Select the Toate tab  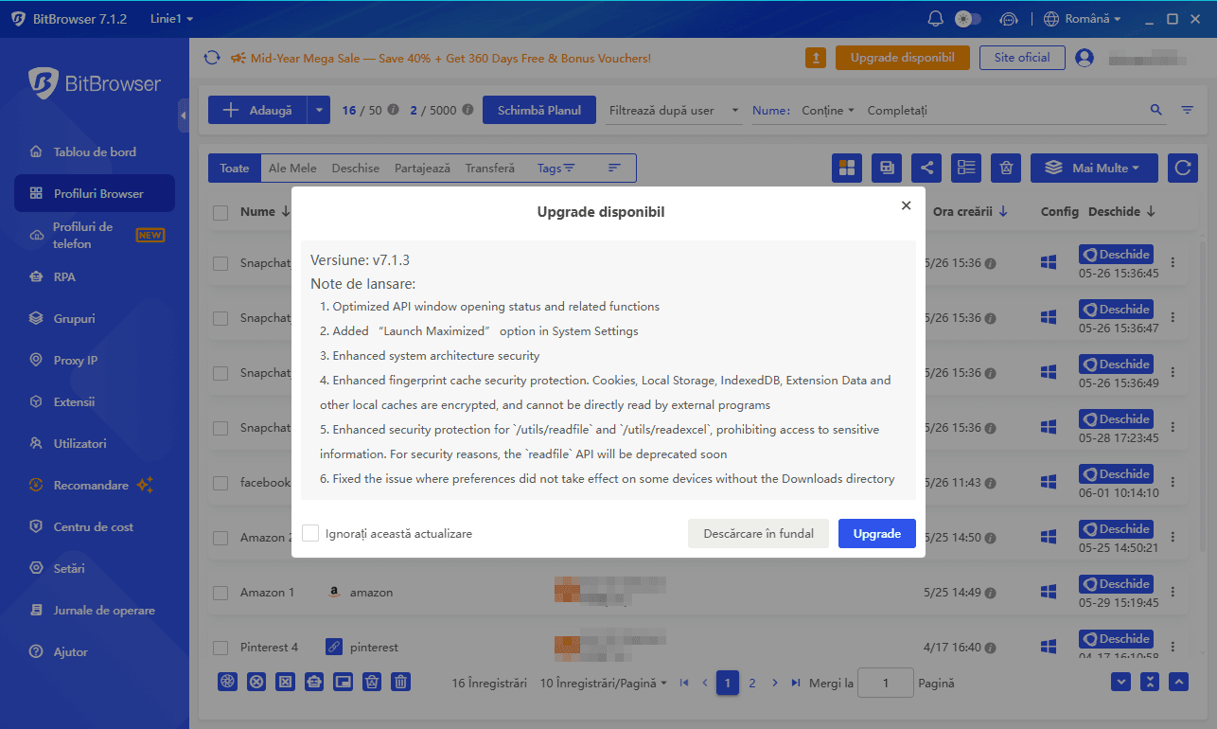point(235,169)
